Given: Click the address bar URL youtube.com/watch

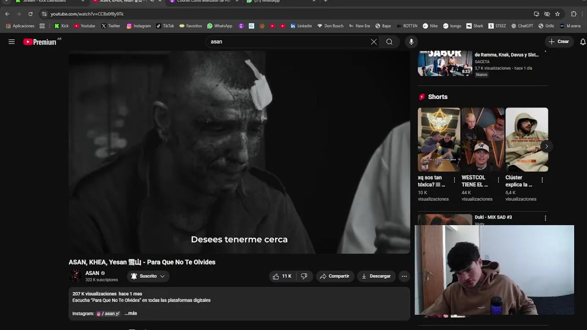Looking at the screenshot, I should point(87,14).
